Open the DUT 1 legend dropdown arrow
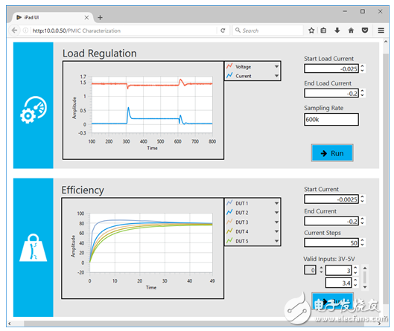 tap(276, 203)
